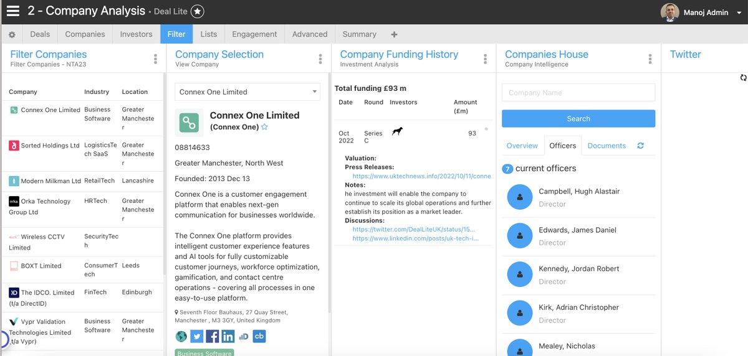Open the Engagement tab

coord(254,34)
